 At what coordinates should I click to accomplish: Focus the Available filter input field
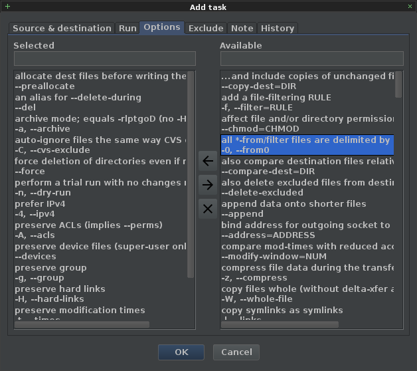312,59
